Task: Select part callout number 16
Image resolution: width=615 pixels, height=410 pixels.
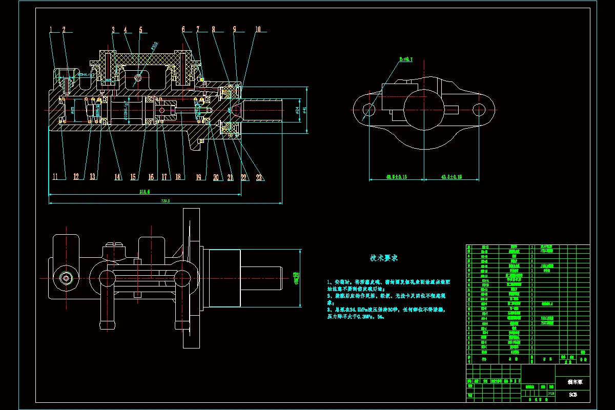Action: click(151, 177)
